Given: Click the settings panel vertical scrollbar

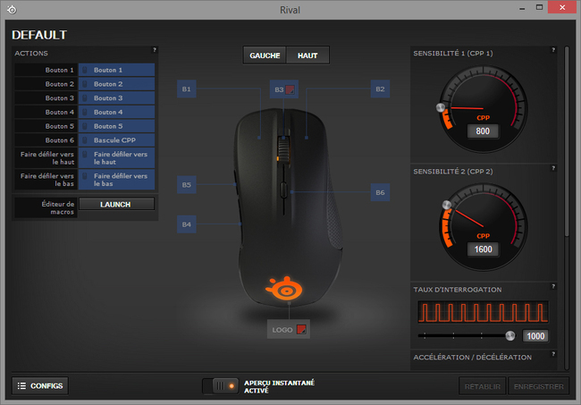Looking at the screenshot, I should point(566,140).
